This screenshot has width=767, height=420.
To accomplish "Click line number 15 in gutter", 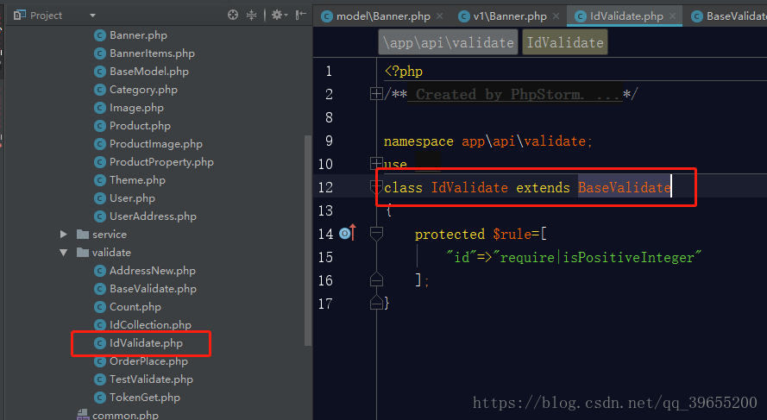I will [325, 257].
